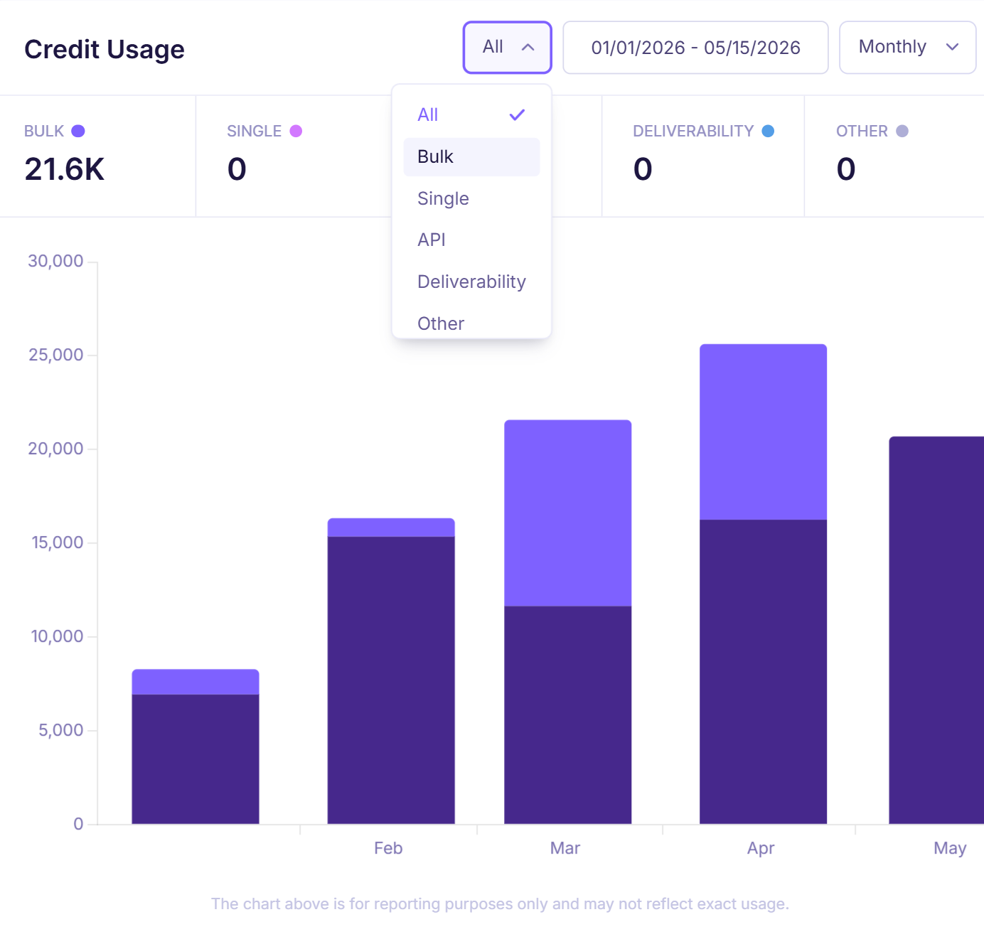This screenshot has width=984, height=944.
Task: Click the BULK 21.6K stat card
Action: (x=97, y=156)
